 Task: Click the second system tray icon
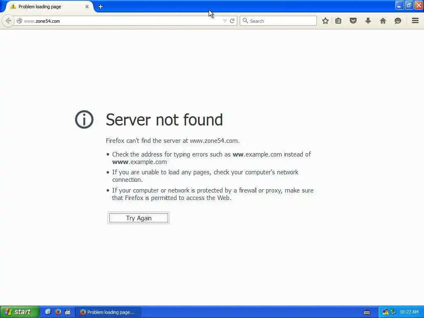[x=393, y=312]
